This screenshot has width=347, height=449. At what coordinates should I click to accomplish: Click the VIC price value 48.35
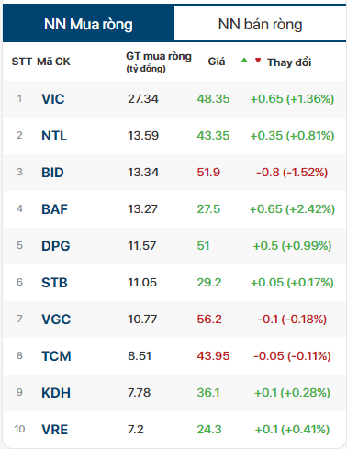213,99
